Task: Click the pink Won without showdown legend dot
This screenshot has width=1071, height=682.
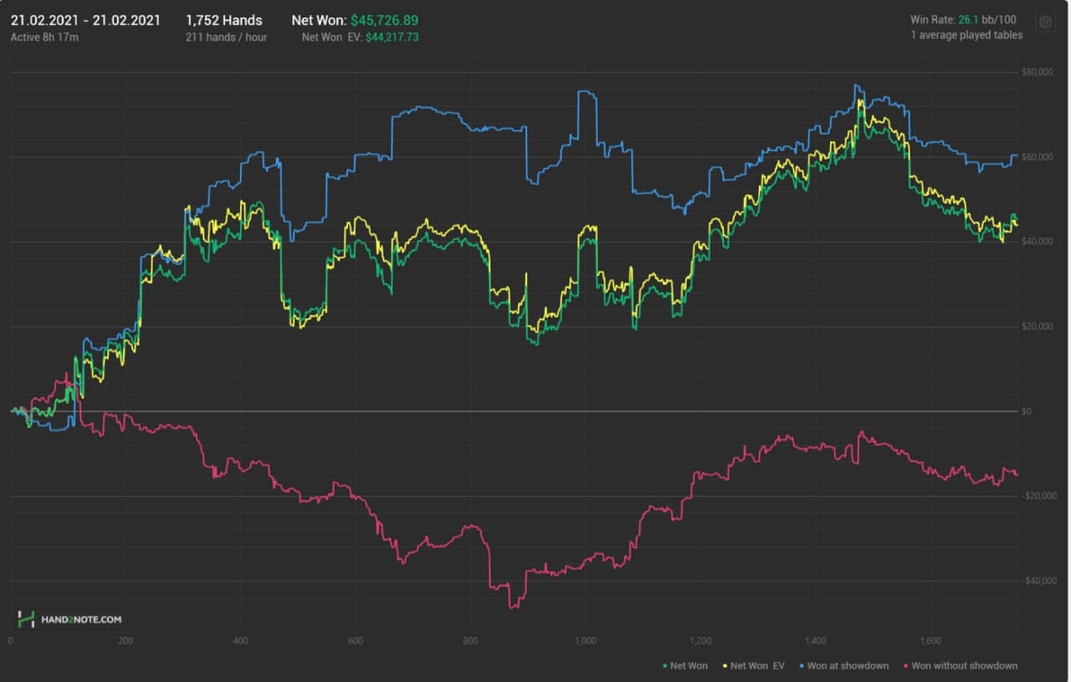Action: tap(906, 666)
